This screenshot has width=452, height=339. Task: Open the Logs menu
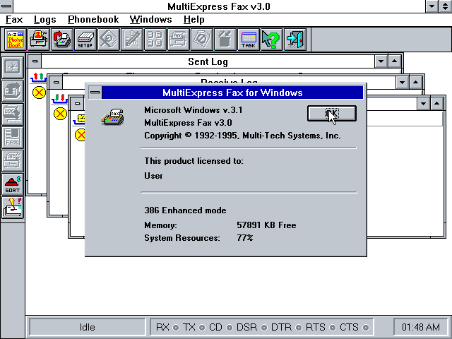click(x=44, y=20)
